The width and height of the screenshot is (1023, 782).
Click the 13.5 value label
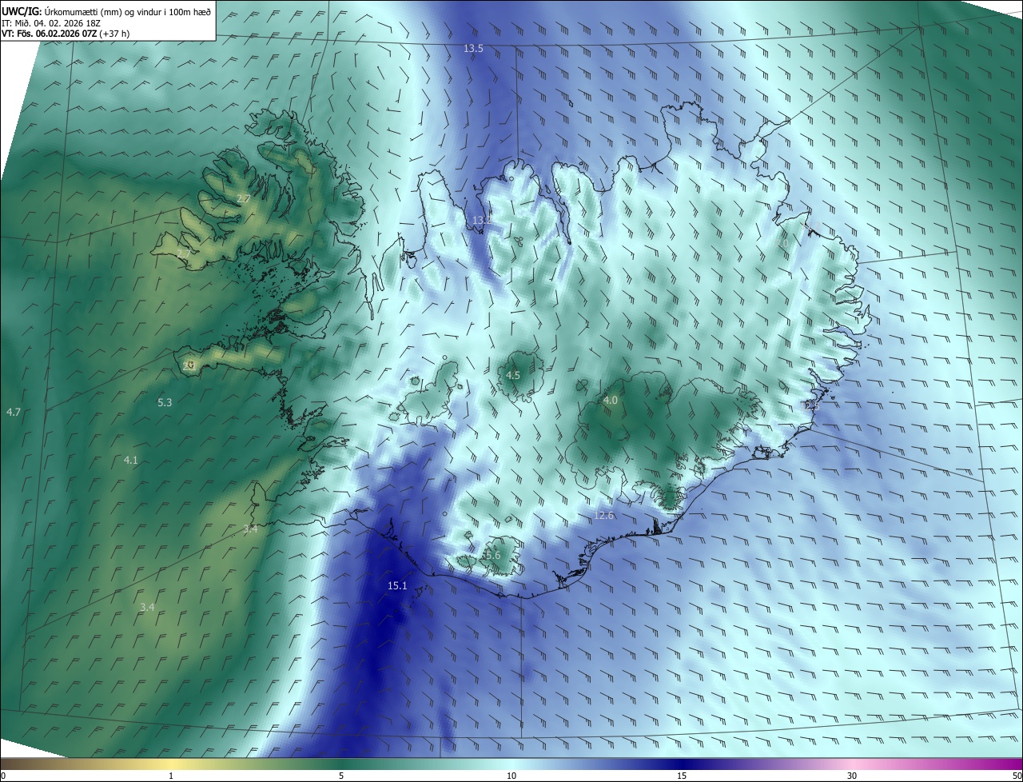pyautogui.click(x=473, y=49)
